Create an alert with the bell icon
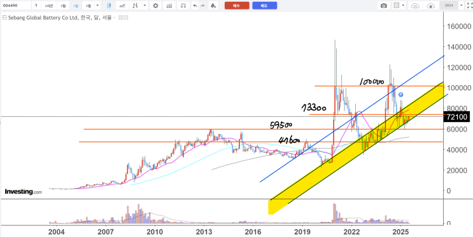The image size is (473, 237). coord(213,6)
